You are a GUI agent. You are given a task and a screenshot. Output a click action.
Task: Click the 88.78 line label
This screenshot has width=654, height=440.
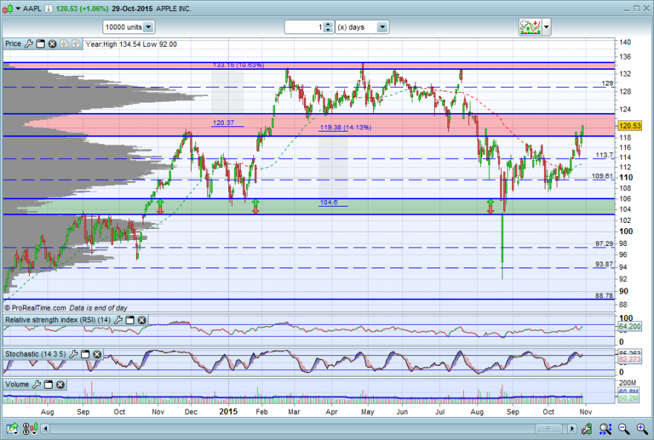point(604,296)
